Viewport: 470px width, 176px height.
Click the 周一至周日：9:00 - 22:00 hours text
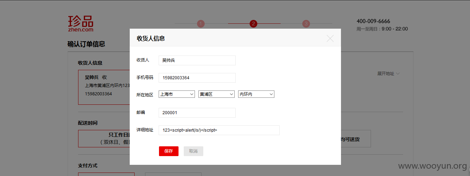(382, 29)
